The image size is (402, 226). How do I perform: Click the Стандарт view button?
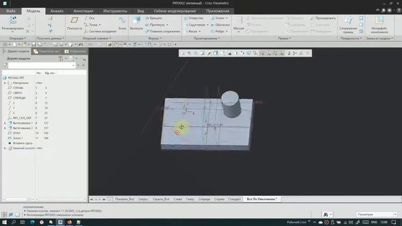pyautogui.click(x=234, y=199)
